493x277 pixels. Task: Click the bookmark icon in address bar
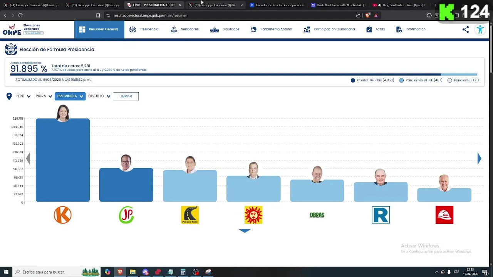point(98,15)
